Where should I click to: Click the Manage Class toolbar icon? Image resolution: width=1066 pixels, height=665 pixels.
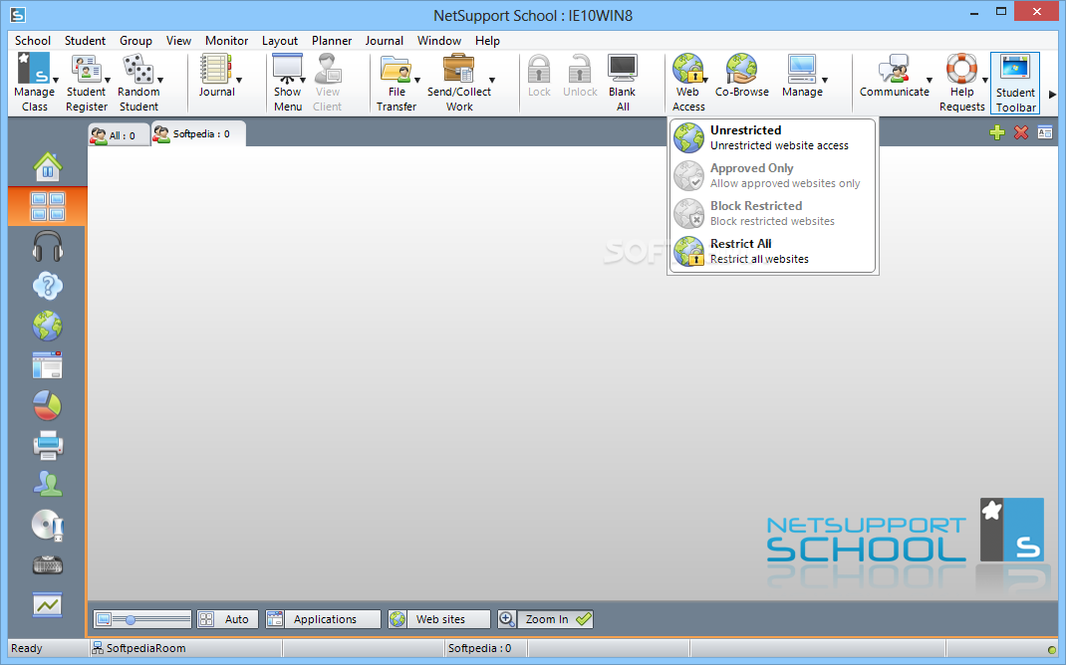(33, 69)
